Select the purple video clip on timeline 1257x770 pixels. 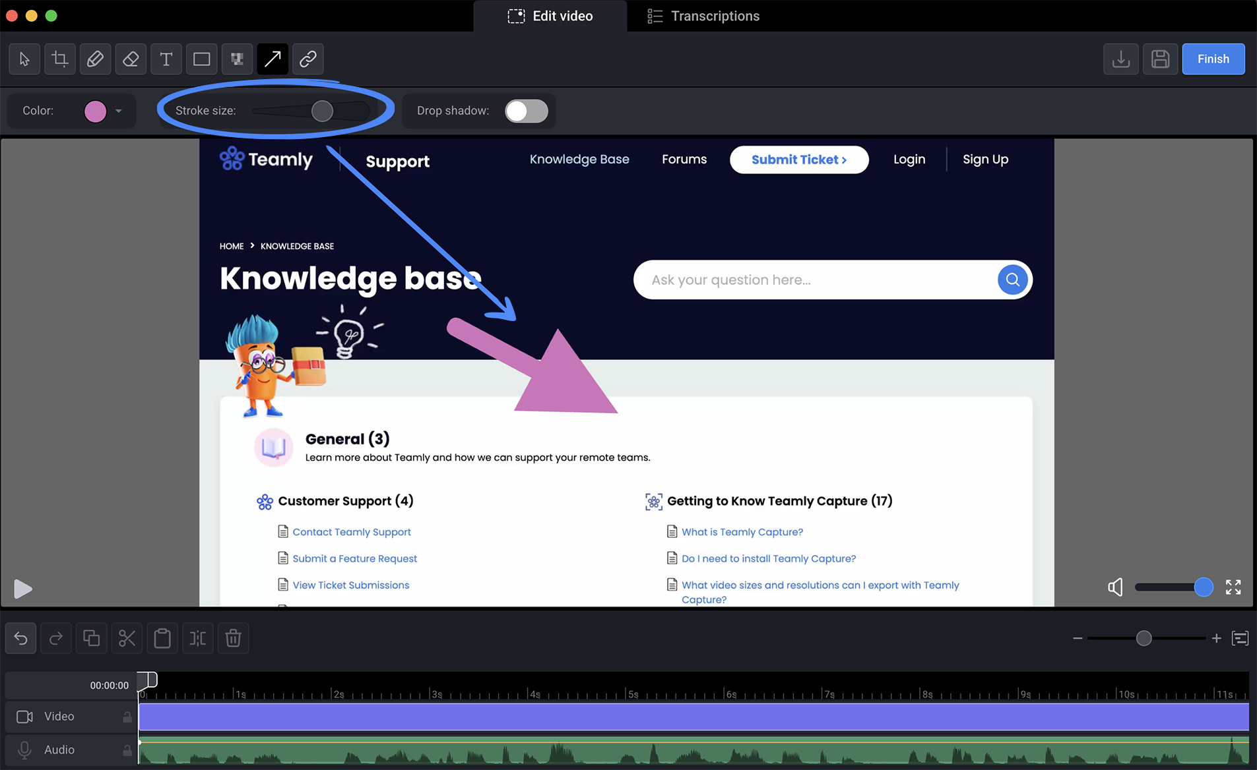coord(693,717)
